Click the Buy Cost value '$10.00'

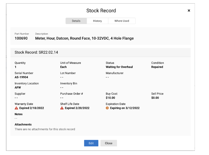tap(110, 98)
